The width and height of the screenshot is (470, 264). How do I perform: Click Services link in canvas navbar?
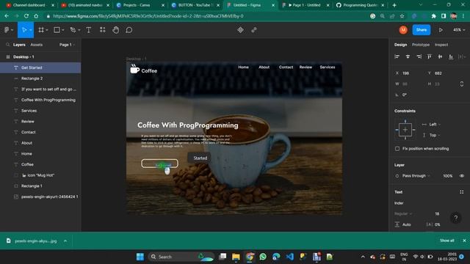click(x=328, y=67)
